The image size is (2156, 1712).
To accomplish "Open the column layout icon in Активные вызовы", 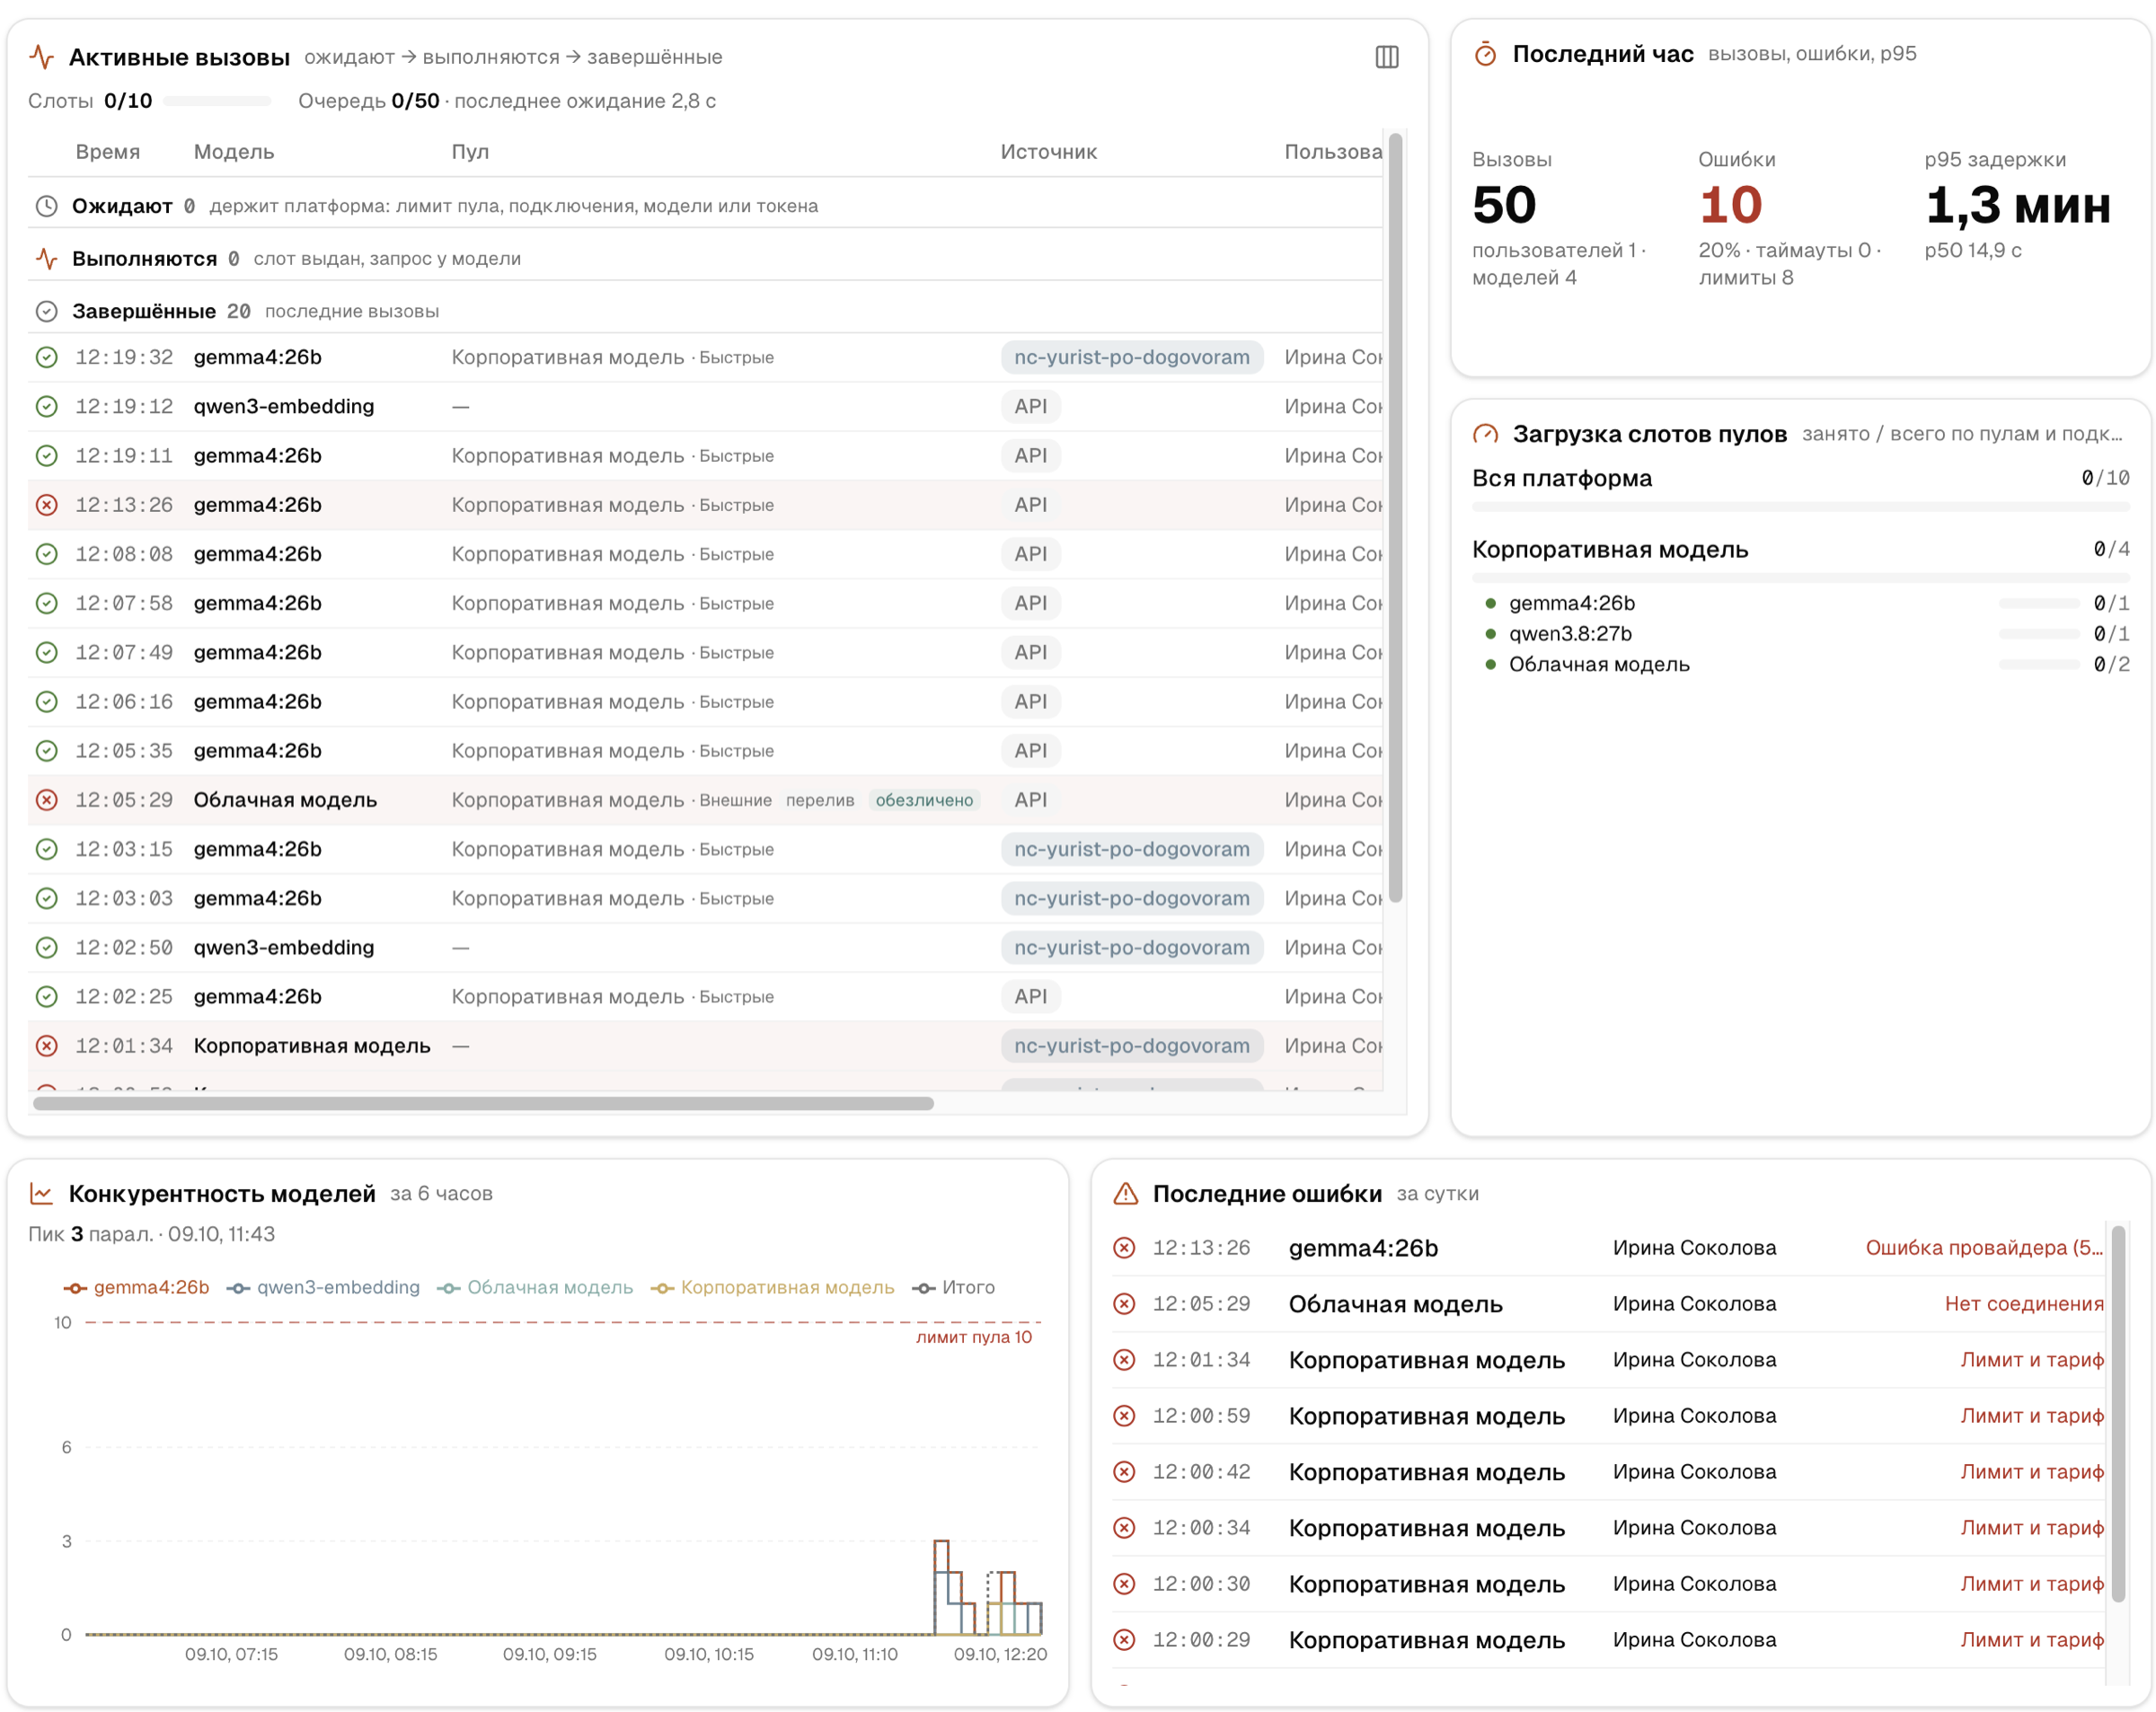I will click(1386, 57).
